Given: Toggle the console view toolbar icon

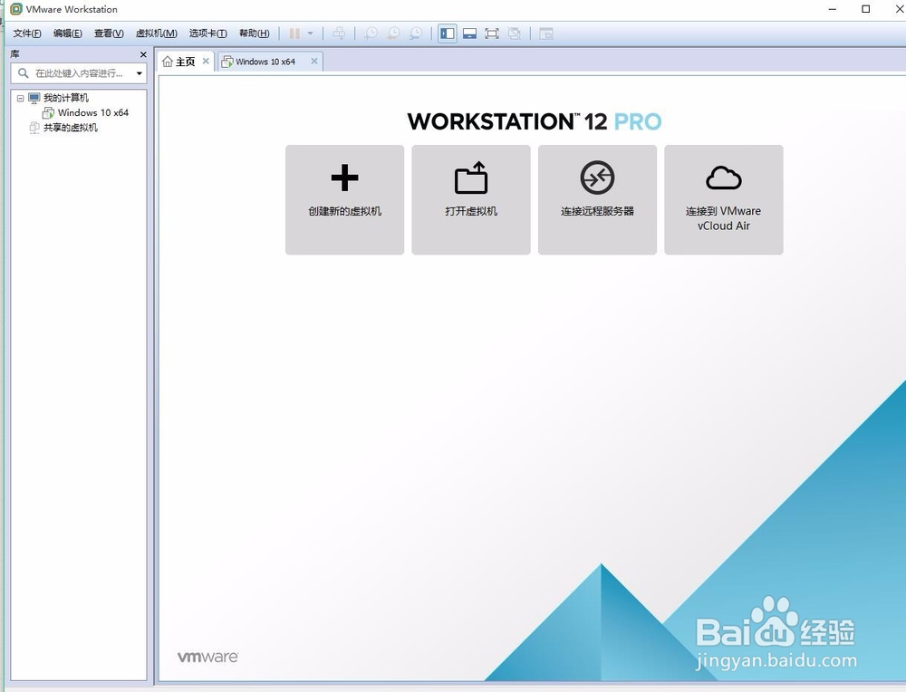Looking at the screenshot, I should click(x=469, y=34).
